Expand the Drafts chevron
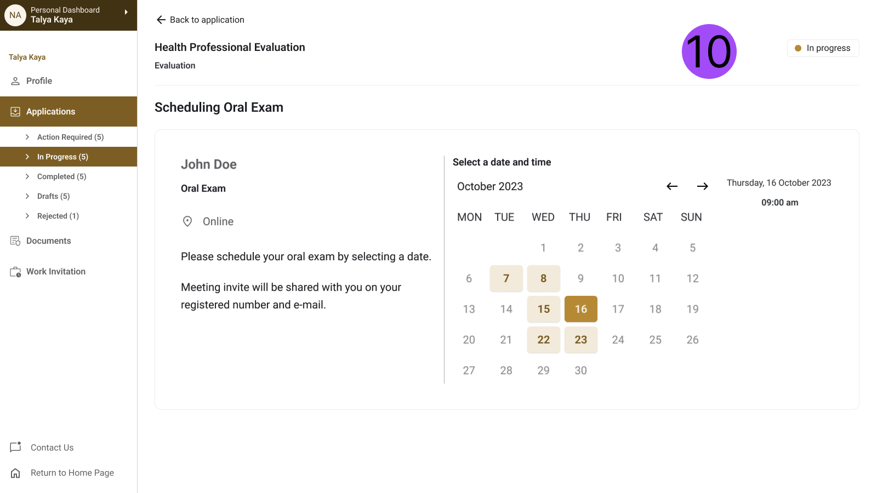This screenshot has height=493, width=877. (27, 196)
